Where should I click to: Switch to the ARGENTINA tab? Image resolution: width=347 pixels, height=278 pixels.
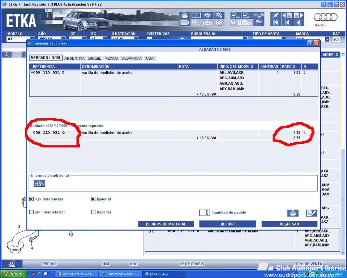[74, 58]
